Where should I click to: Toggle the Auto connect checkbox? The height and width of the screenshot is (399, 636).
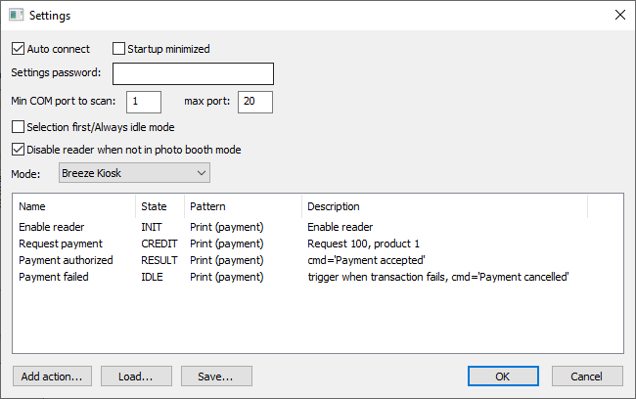(19, 49)
